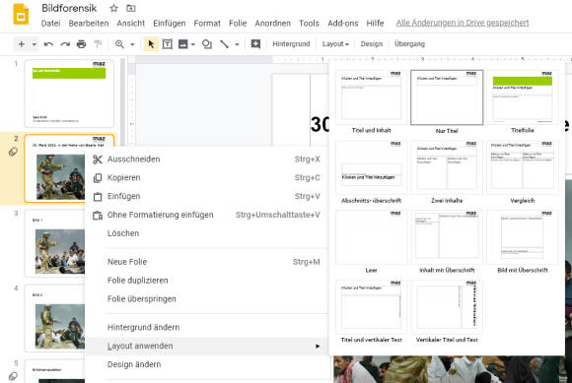Apply 'Abschnitts-überschrift' layout
572x383 pixels.
click(x=371, y=172)
